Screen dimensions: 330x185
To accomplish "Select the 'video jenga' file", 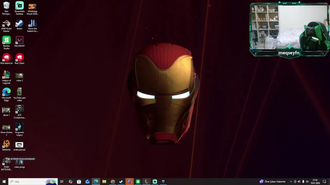I will click(19, 163).
